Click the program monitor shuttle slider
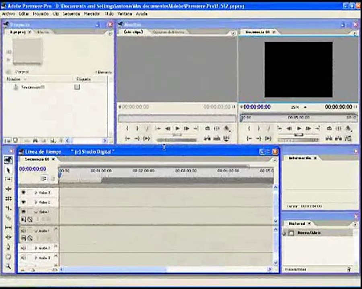362x289 pixels. (298, 134)
